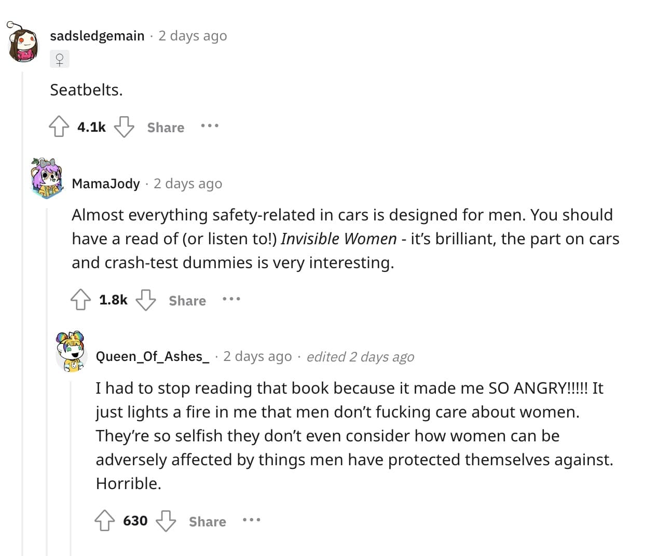The width and height of the screenshot is (657, 556).
Task: Click the female gender symbol flair badge
Action: pos(59,59)
